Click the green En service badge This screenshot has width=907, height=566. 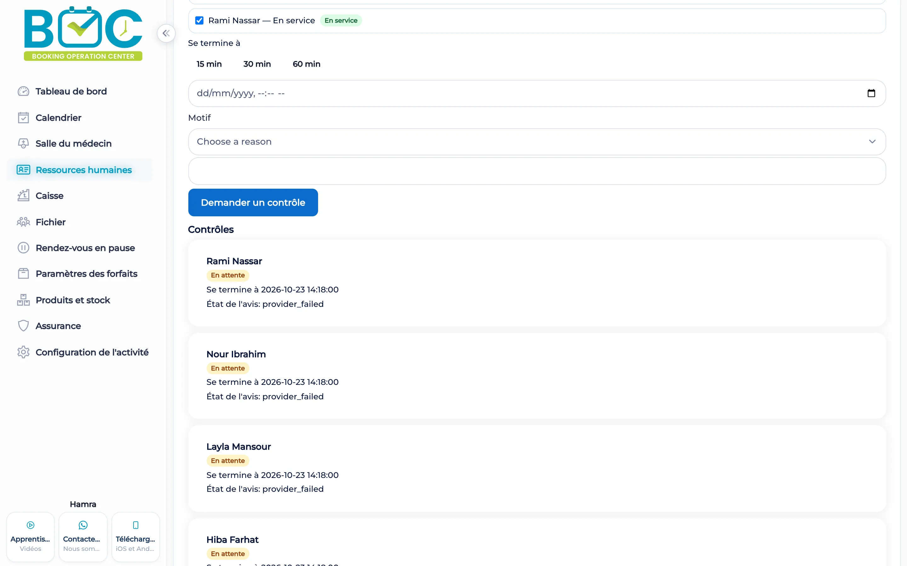pyautogui.click(x=341, y=20)
